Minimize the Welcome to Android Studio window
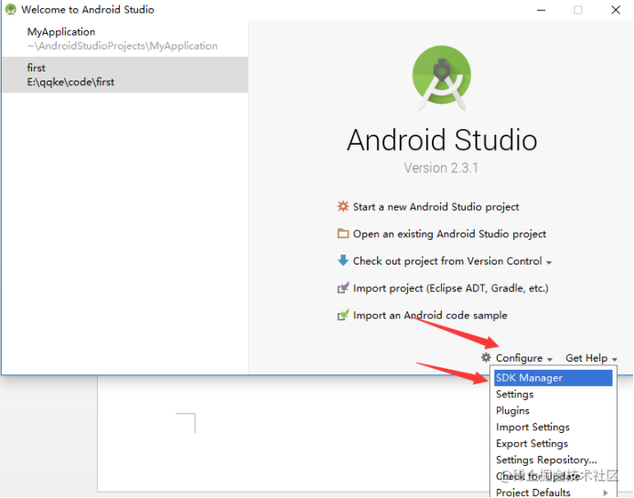Screen dimensions: 634x498 pyautogui.click(x=541, y=10)
